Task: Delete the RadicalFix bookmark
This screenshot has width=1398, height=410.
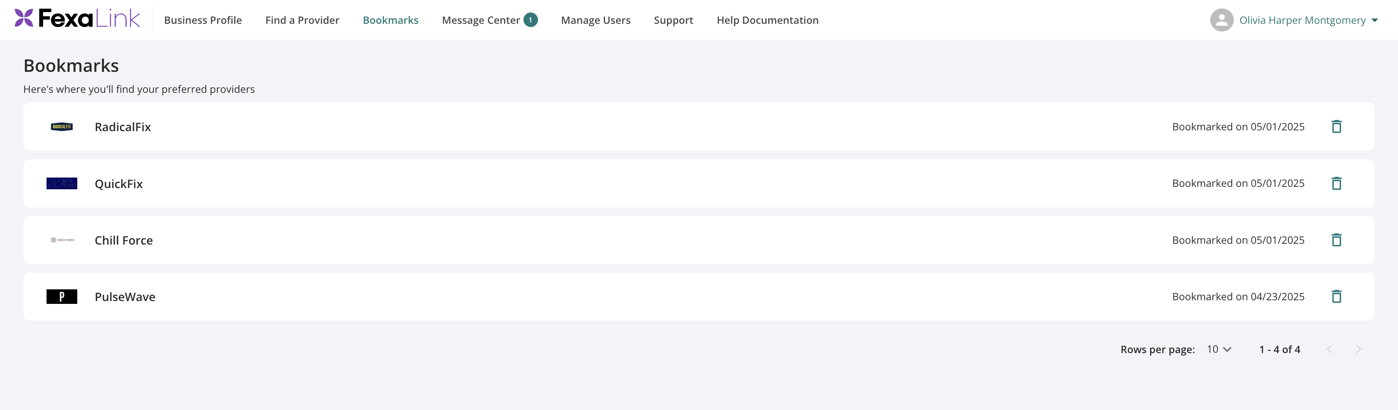Action: (1336, 127)
